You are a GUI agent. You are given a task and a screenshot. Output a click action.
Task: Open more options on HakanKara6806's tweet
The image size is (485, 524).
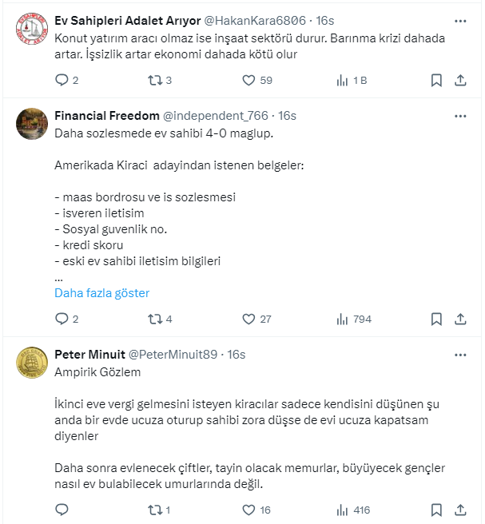(x=460, y=21)
